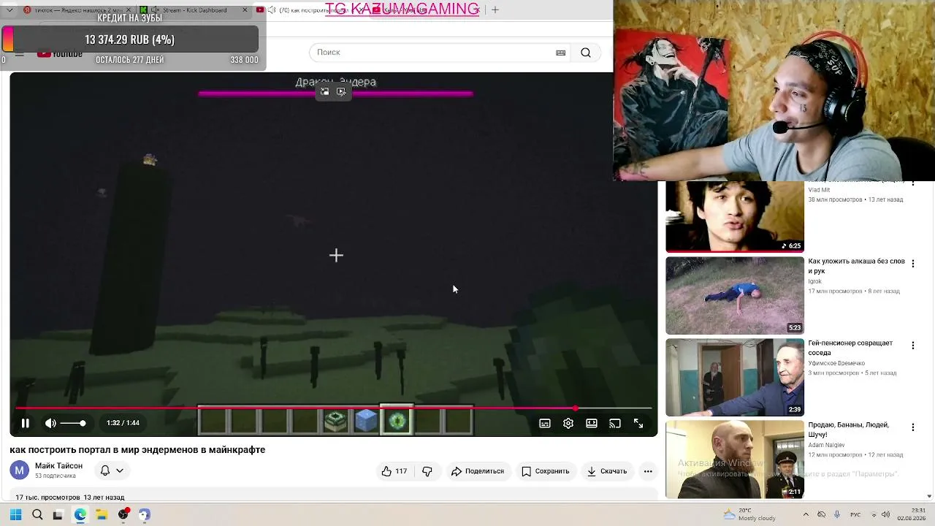Click title Гей-пенсионер совращает соседа
This screenshot has height=526, width=935.
850,348
